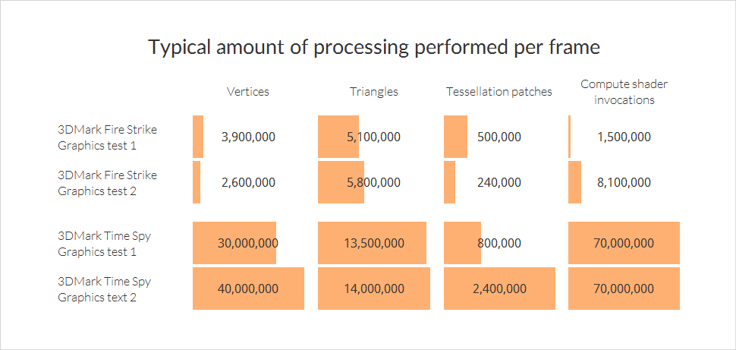The image size is (736, 350).
Task: Click the 8,100,000 compute invocations value
Action: click(624, 182)
